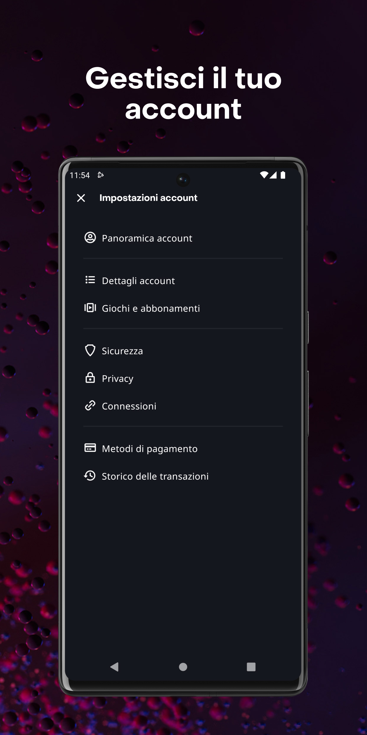Tap the Giochi e abbonamenti library icon

(90, 308)
